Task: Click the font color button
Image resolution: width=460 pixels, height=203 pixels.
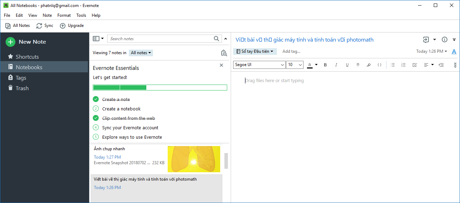Action: coord(309,65)
